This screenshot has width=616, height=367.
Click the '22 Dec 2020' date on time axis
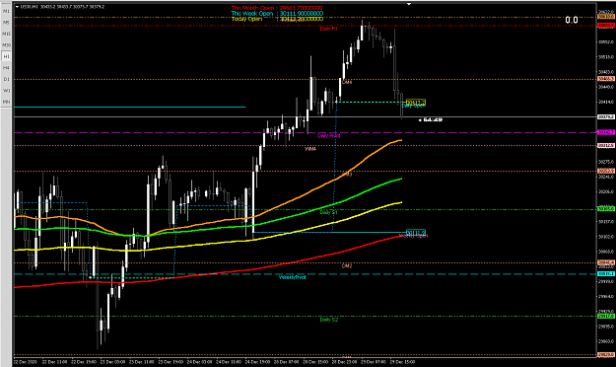[x=26, y=361]
